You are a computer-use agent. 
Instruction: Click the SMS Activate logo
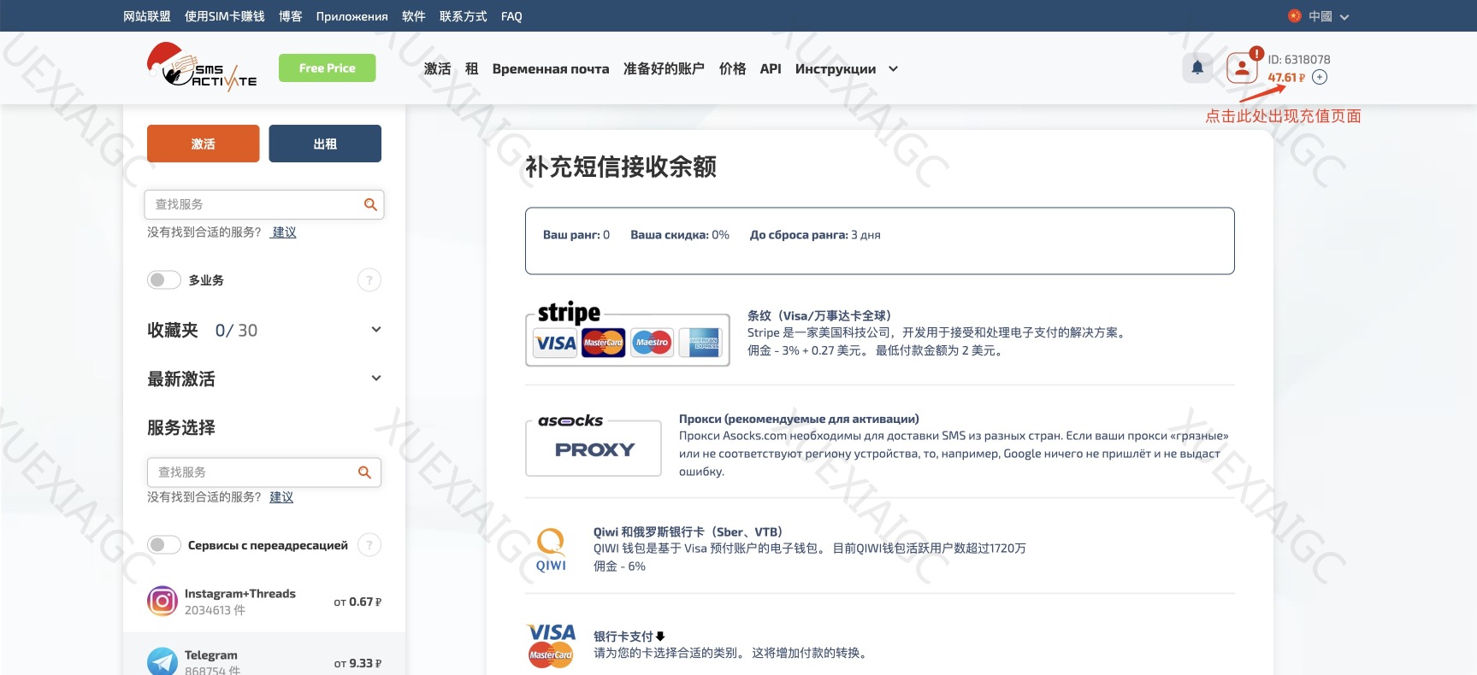(203, 68)
